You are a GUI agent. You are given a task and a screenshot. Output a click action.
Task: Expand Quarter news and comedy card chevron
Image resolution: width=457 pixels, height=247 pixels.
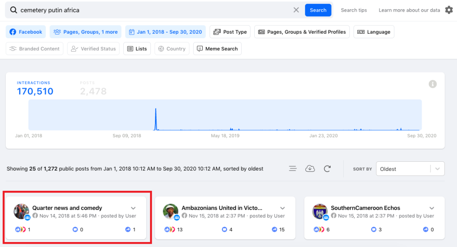(x=133, y=208)
